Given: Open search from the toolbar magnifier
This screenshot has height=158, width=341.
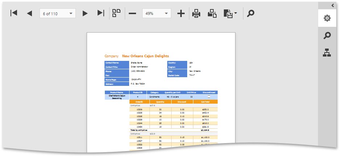Looking at the screenshot, I should point(251,13).
